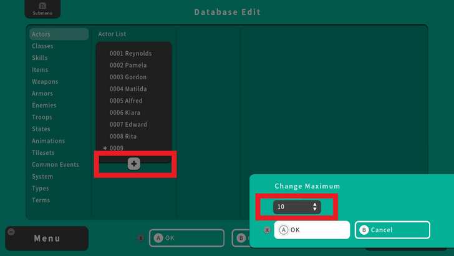454x256 pixels.
Task: Click the small plus marker beside 0009
Action: click(105, 148)
